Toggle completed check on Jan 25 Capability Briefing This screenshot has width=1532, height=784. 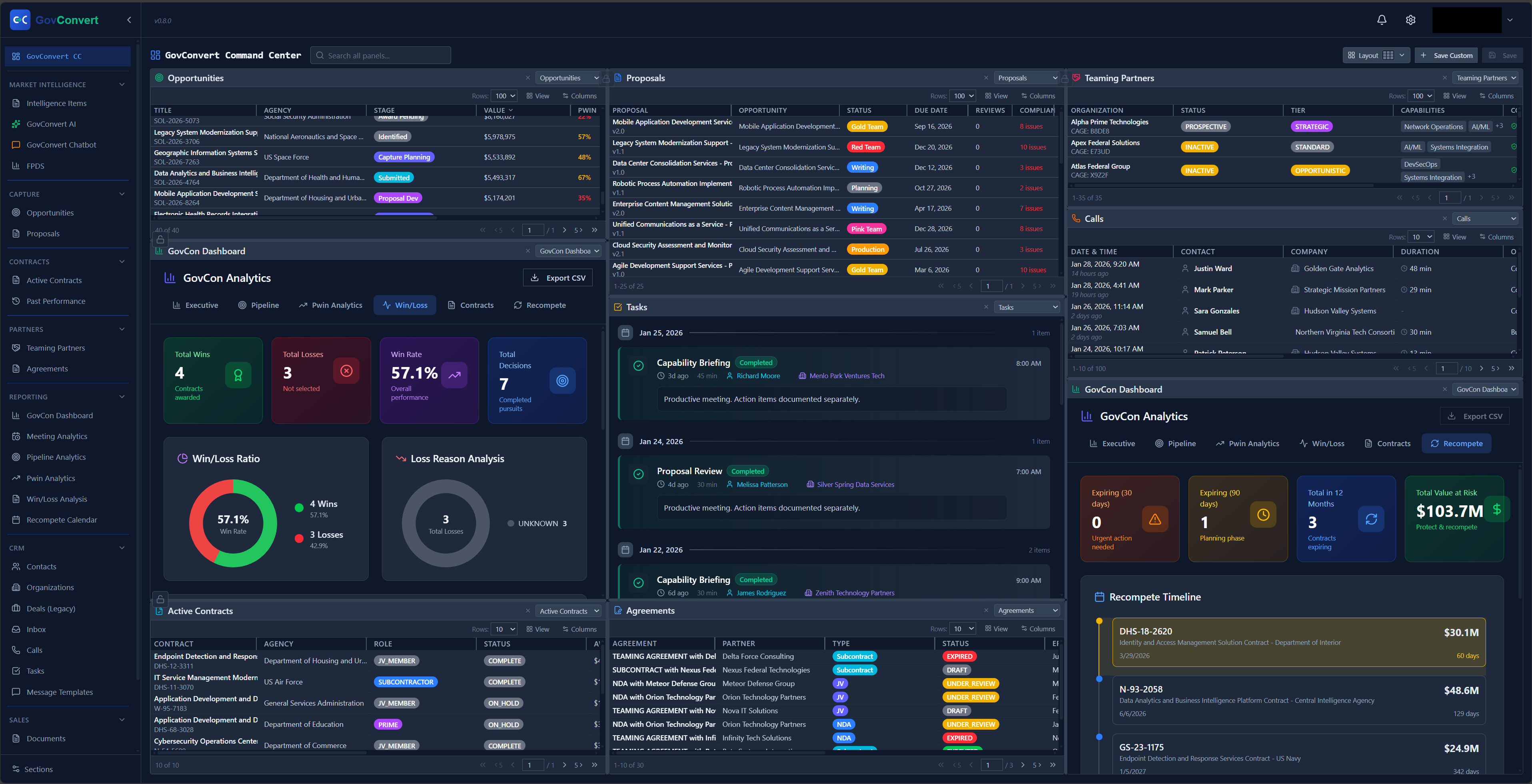point(638,365)
